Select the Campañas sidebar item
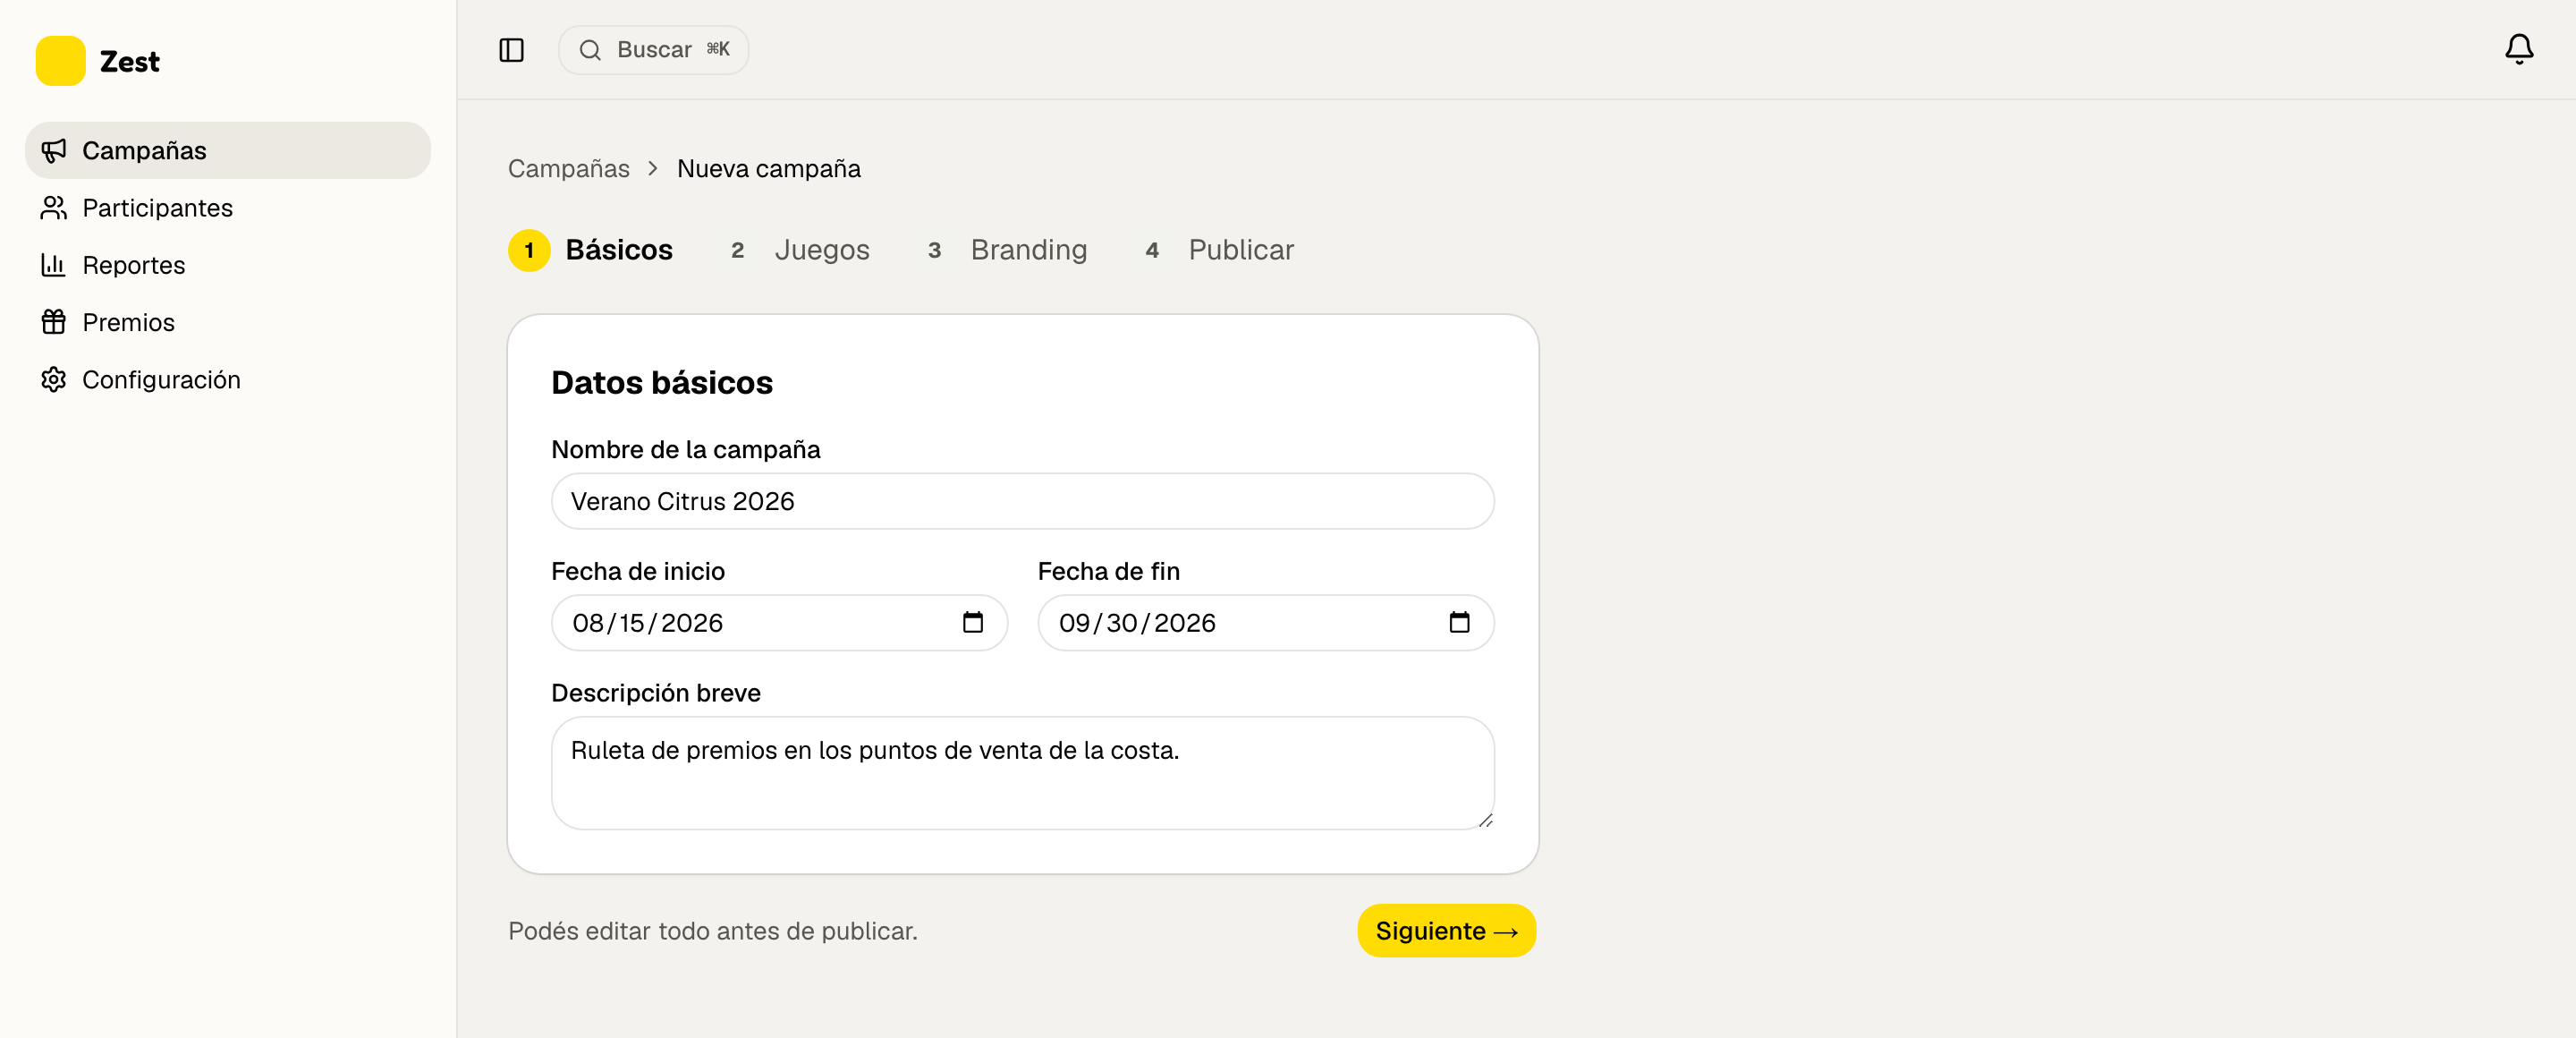 pos(228,151)
